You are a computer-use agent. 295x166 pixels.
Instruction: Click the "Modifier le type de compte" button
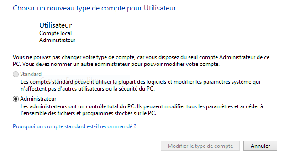200,146
